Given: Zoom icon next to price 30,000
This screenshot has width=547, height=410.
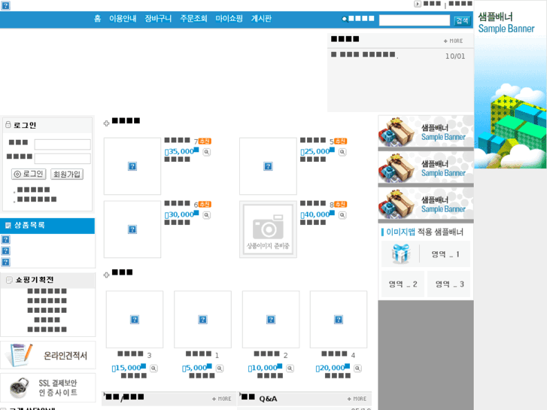Looking at the screenshot, I should click(206, 215).
